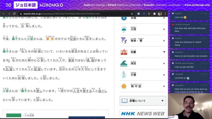
Task: Click the underlined word 過ごし
Action: tap(102, 91)
